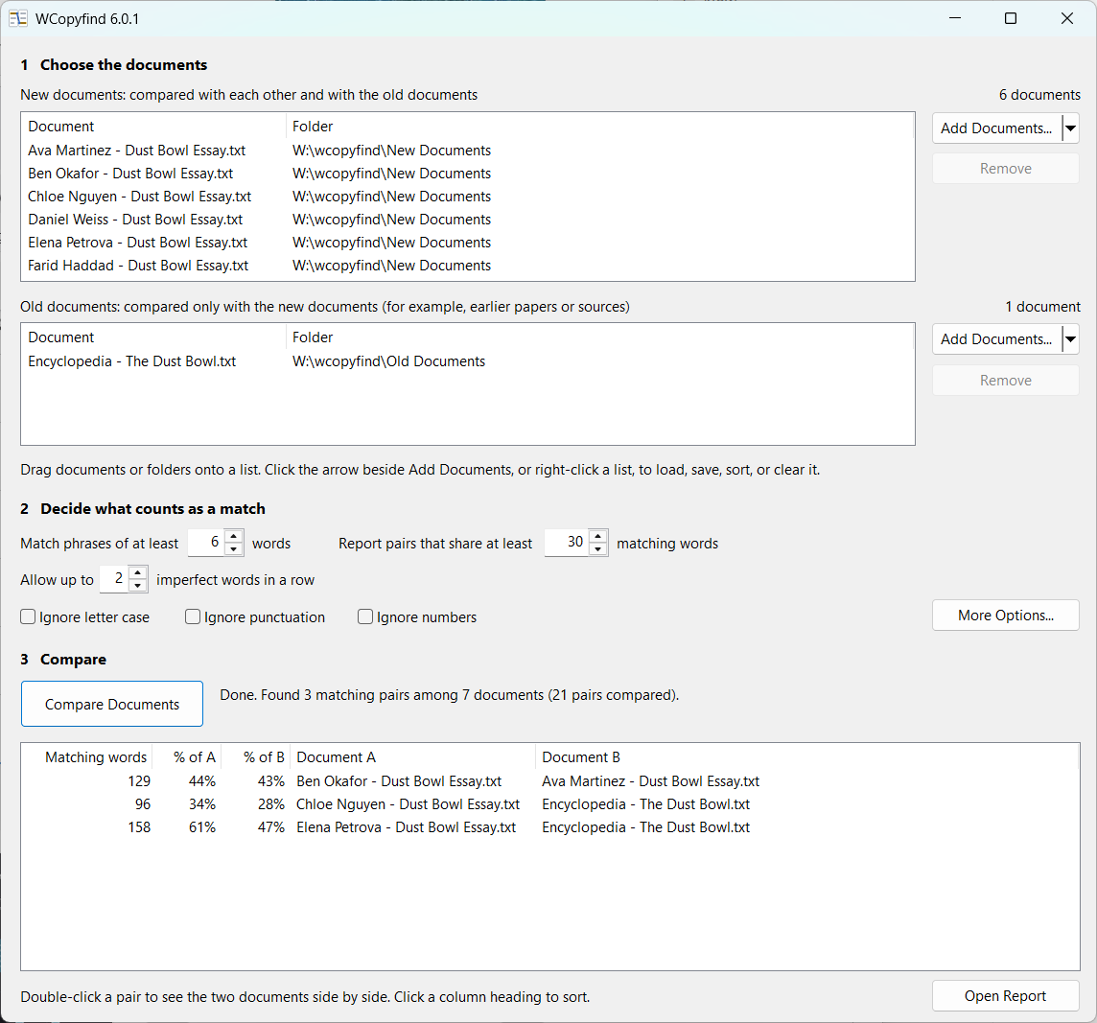1097x1023 pixels.
Task: Increase the matching words threshold of 30
Action: point(597,536)
